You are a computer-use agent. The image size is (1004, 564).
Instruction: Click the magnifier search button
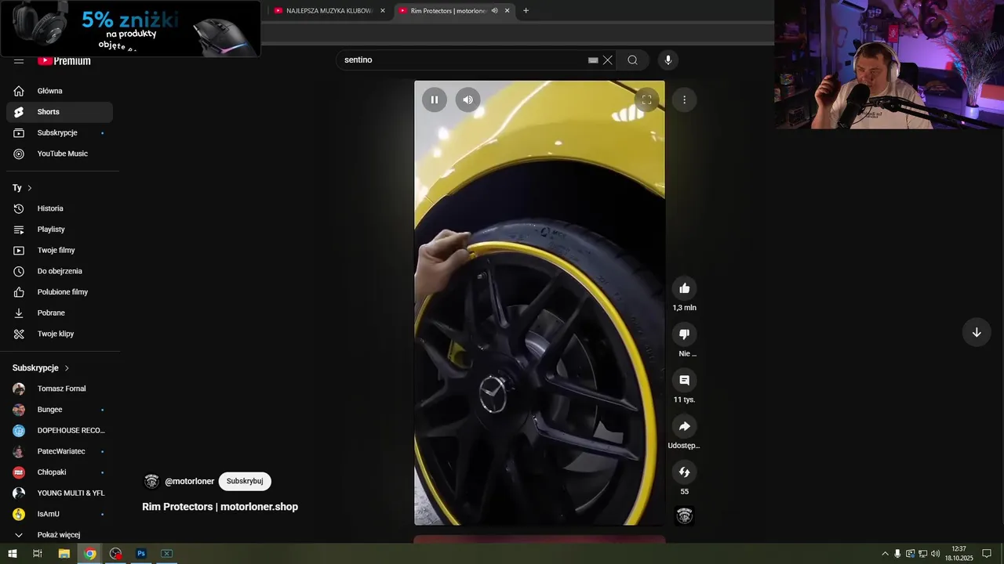(632, 60)
